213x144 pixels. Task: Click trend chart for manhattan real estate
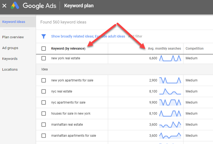point(170,125)
